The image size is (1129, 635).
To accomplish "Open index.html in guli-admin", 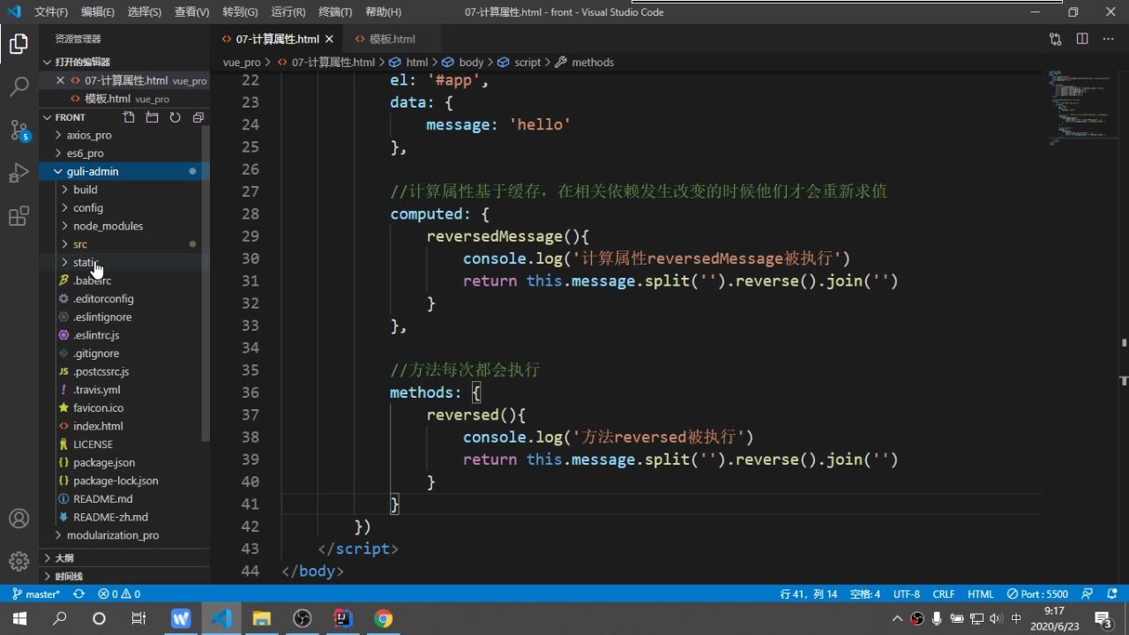I will click(x=98, y=426).
